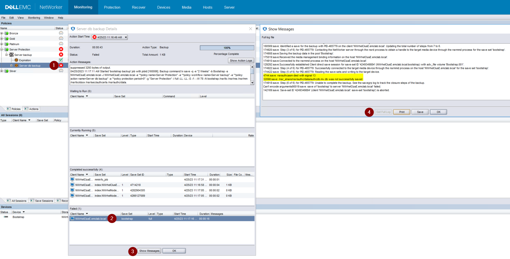510x259 pixels.
Task: Click the Expiration action icon in tree
Action: click(x=16, y=60)
